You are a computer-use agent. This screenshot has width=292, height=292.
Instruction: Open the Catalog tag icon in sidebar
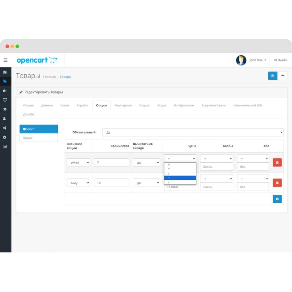click(5, 81)
